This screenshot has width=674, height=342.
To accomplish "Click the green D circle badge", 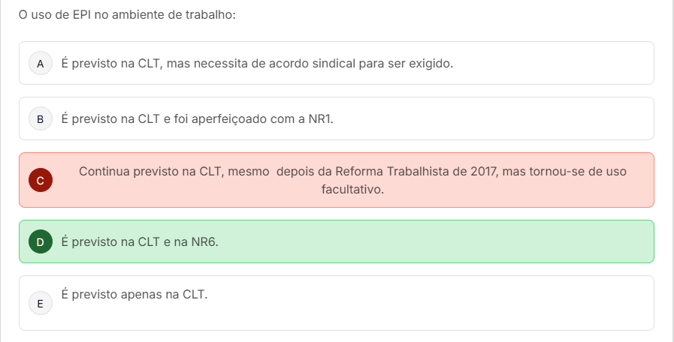I will [41, 241].
